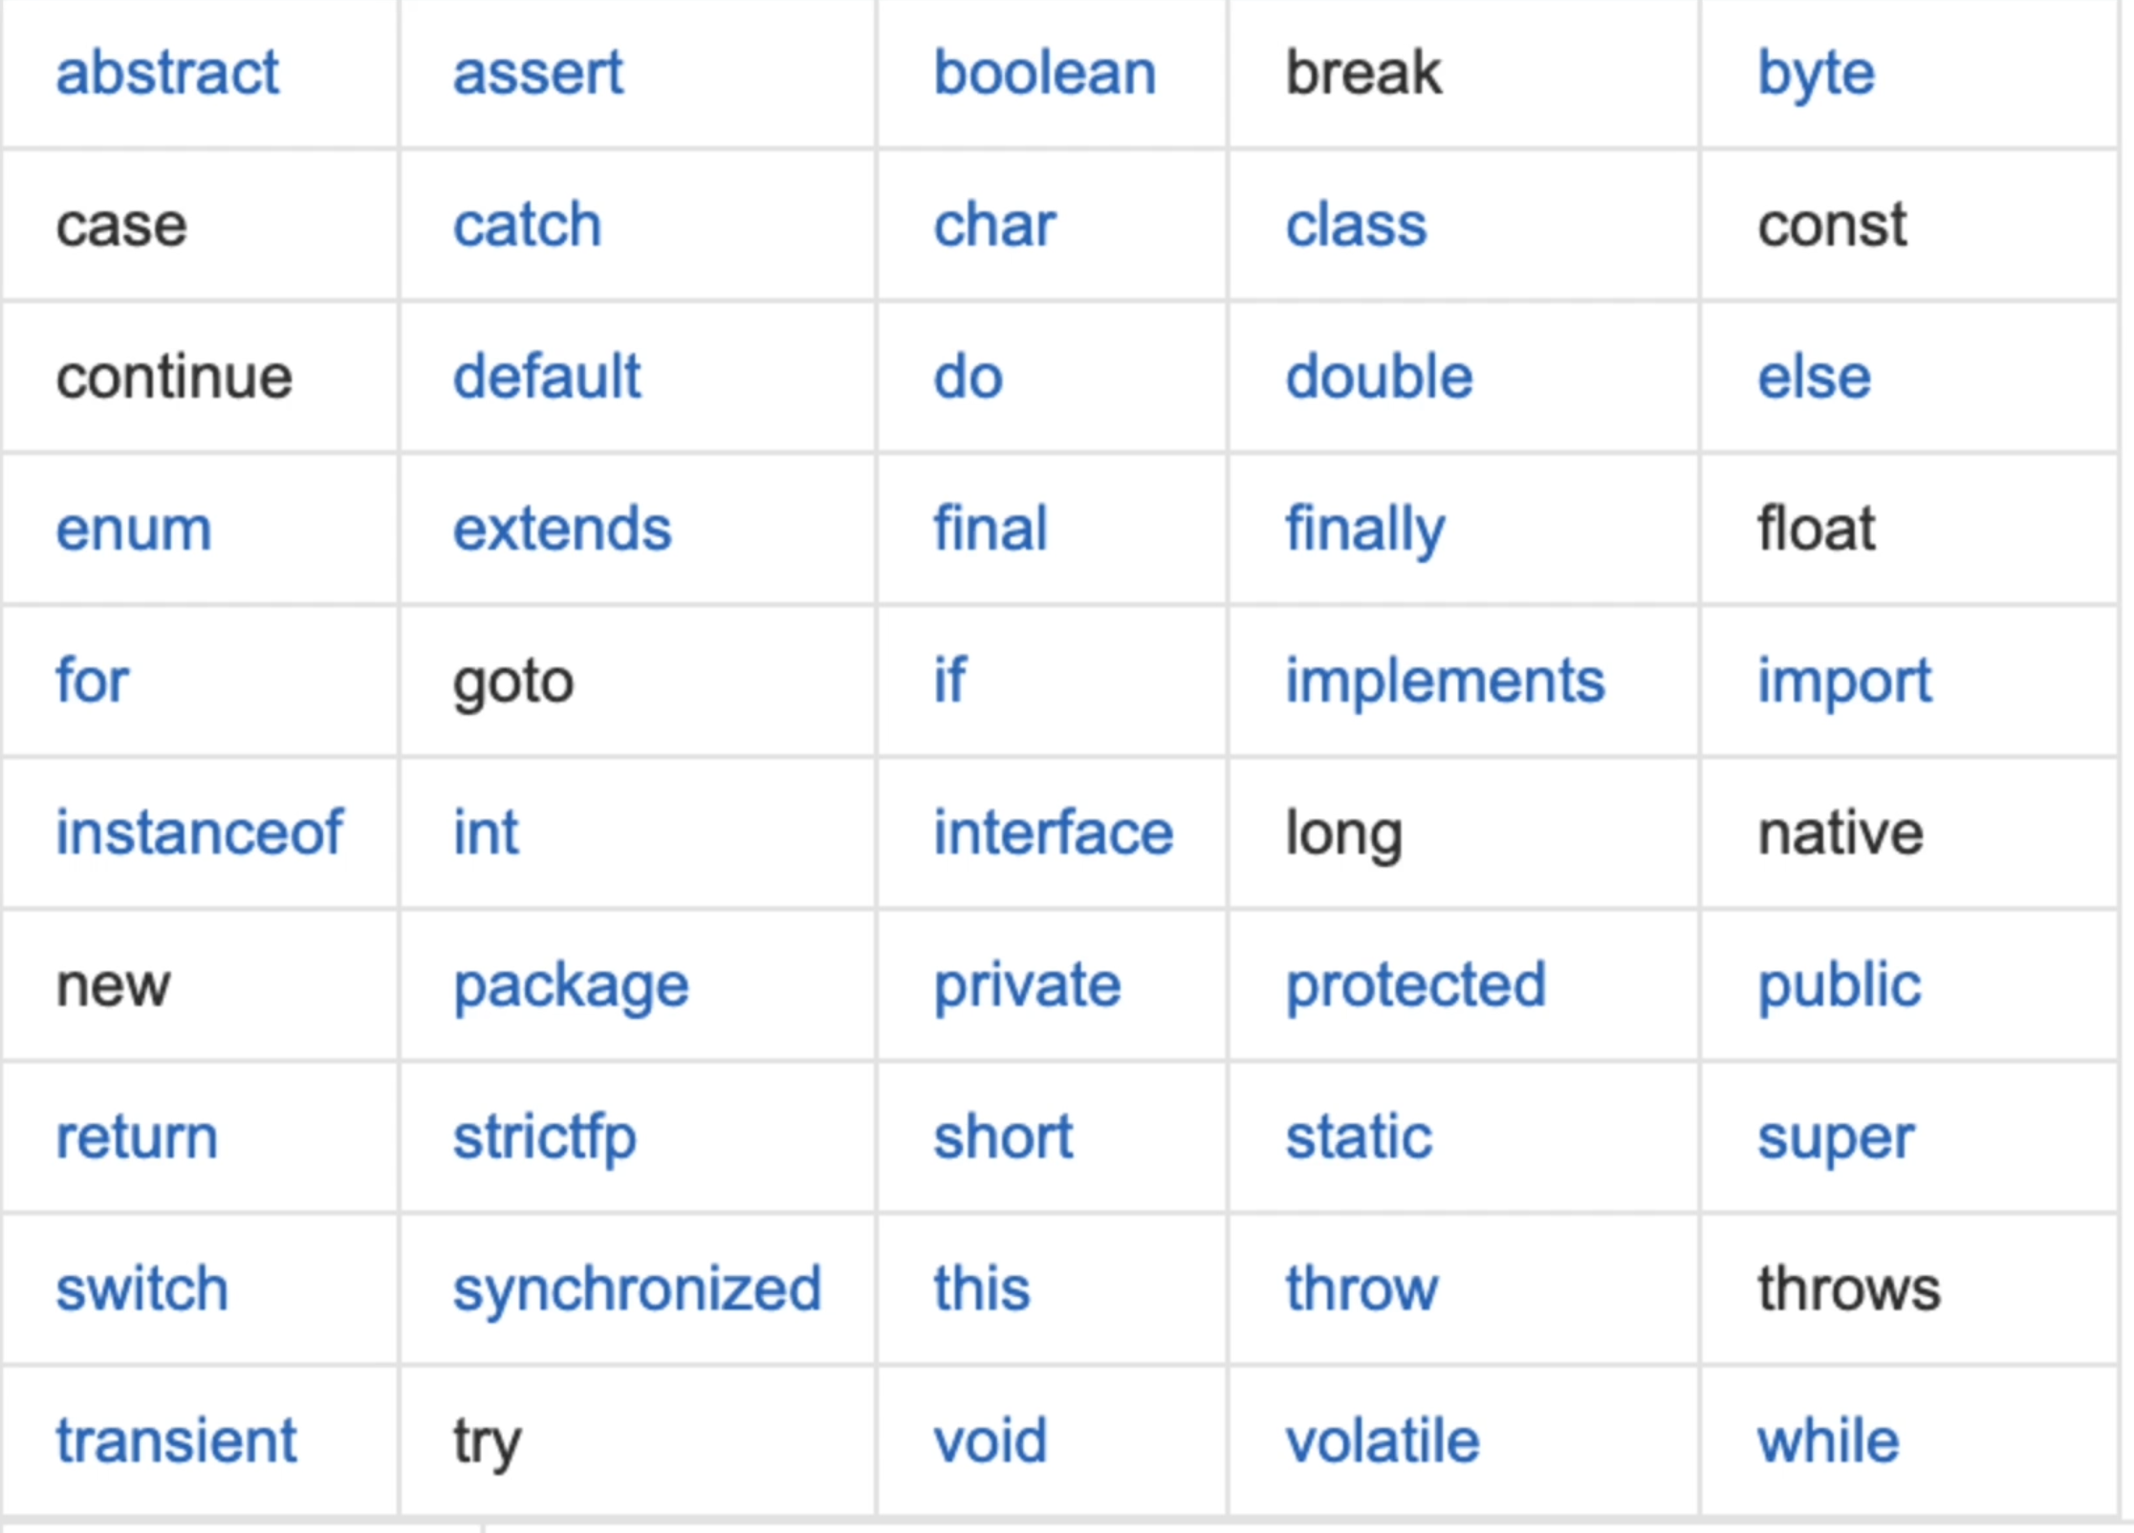Open the strictfp keyword link
Screen dimensions: 2134x1533
point(544,1140)
